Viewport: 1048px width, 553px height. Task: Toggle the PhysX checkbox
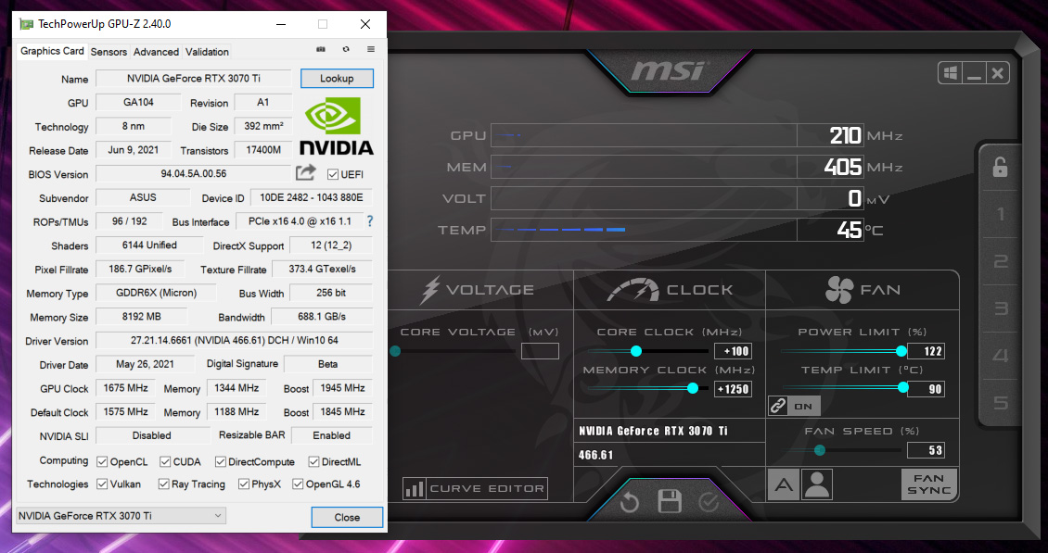(244, 484)
